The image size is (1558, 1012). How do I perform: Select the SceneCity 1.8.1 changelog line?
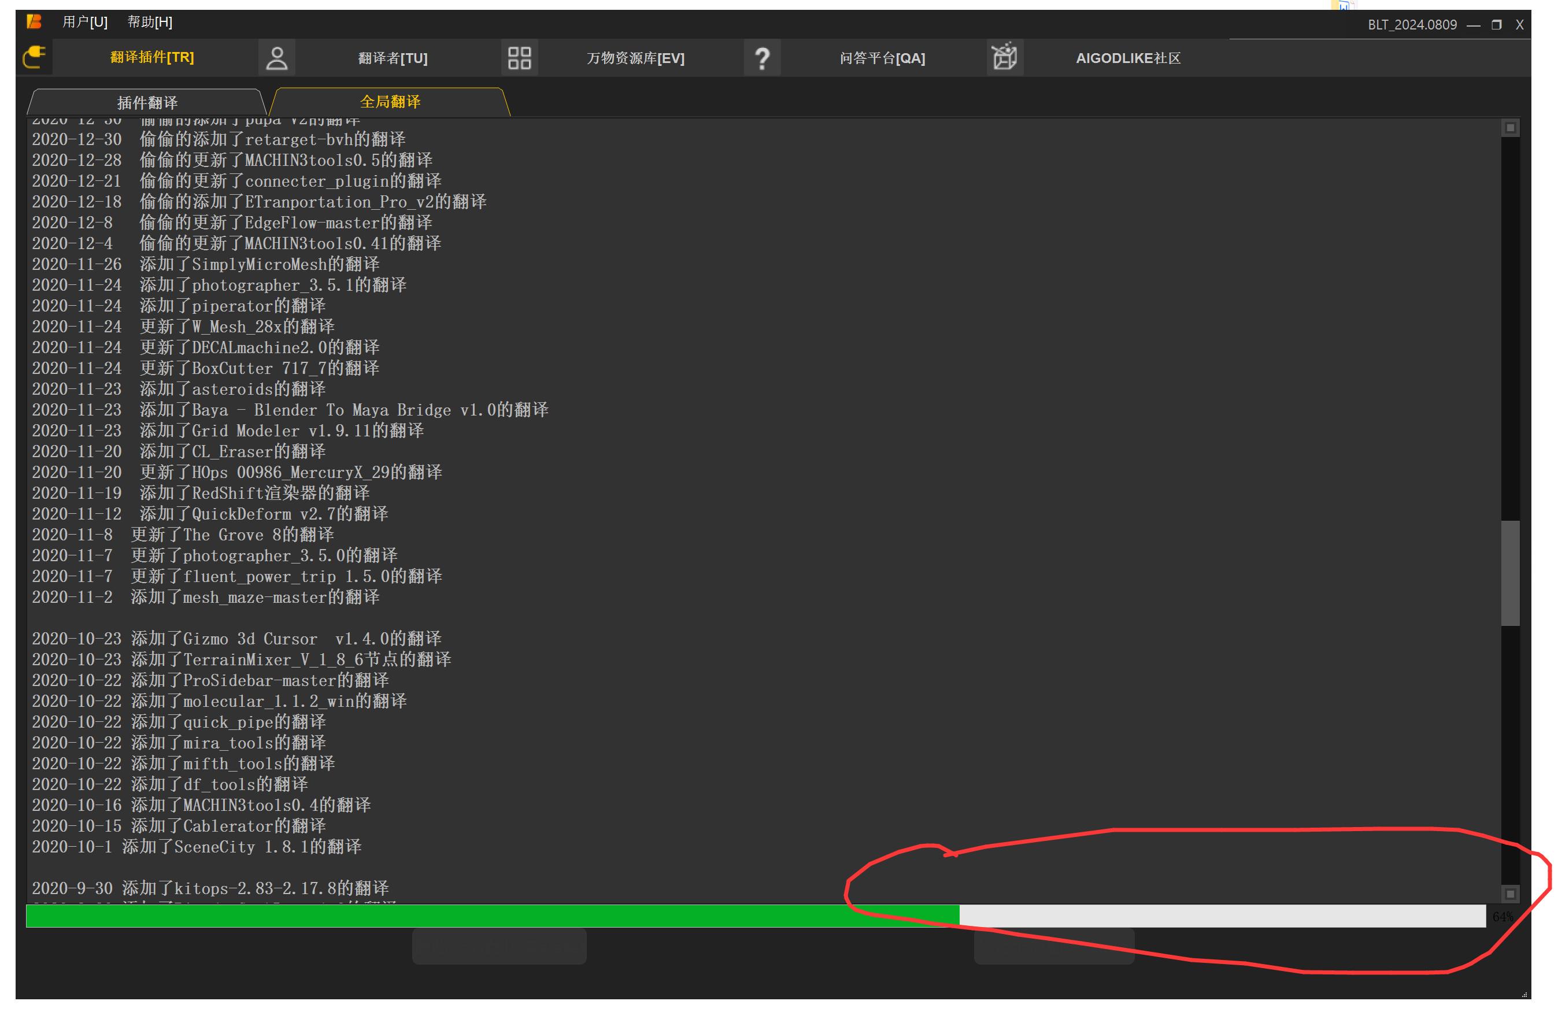tap(197, 847)
